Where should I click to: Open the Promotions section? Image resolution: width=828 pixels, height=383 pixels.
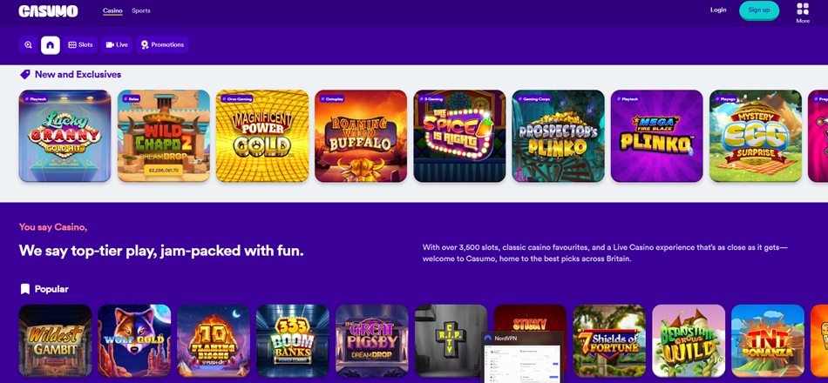click(162, 45)
